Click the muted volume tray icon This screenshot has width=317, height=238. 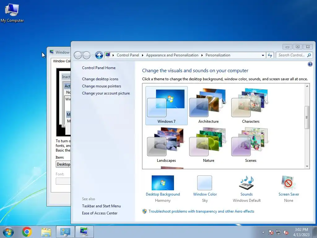[x=286, y=232]
